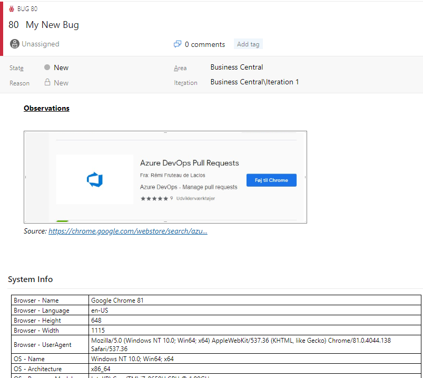Click the System Info section header

[30, 279]
